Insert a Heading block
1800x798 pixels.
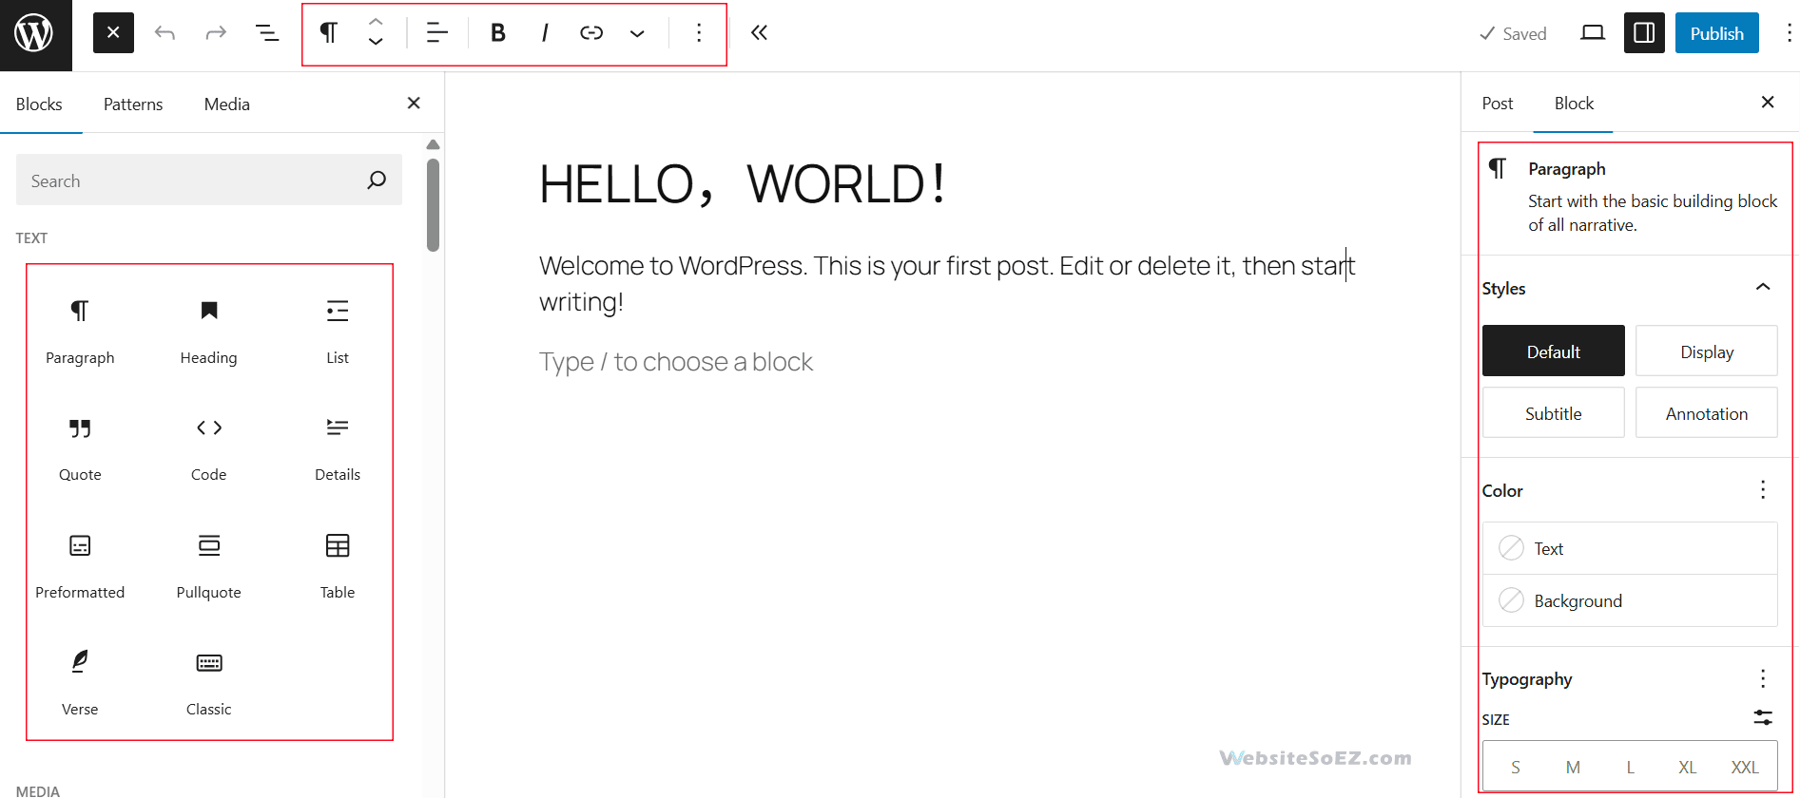(209, 330)
